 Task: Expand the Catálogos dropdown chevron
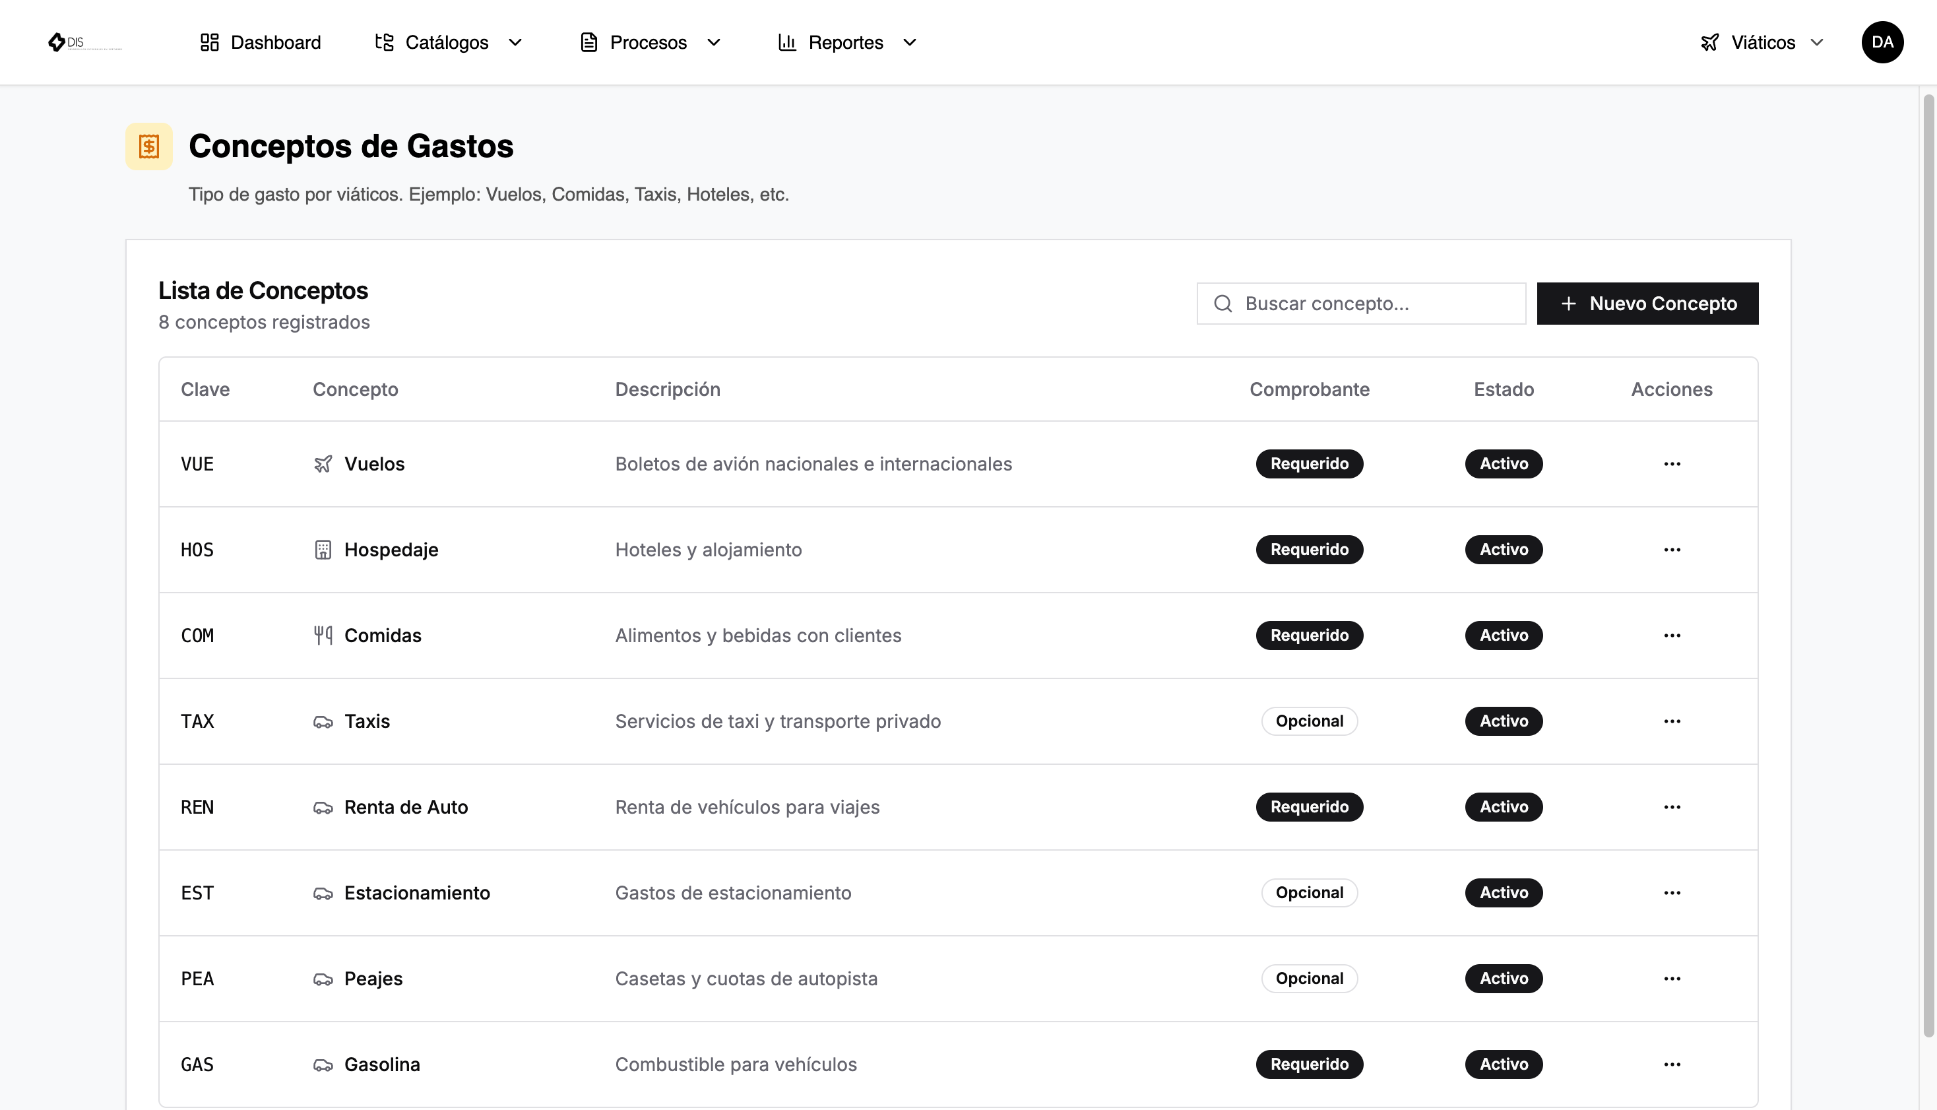pos(515,42)
